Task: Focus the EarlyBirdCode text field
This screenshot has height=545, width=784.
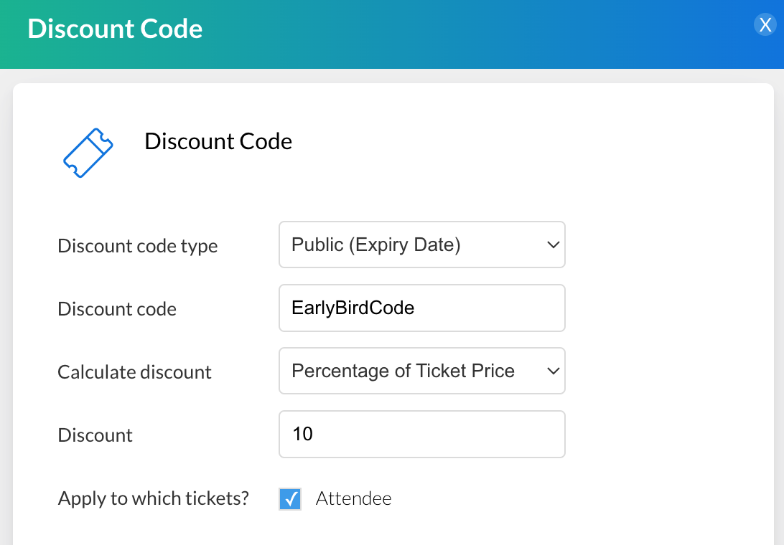Action: pyautogui.click(x=421, y=308)
